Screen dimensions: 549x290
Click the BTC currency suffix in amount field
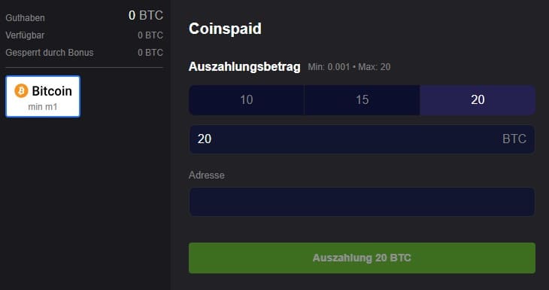[514, 139]
